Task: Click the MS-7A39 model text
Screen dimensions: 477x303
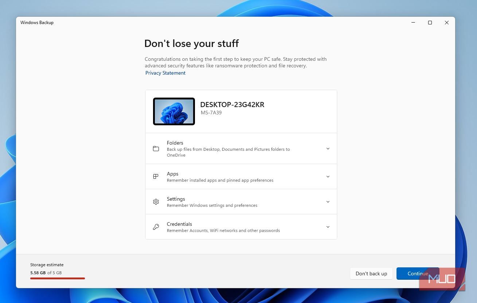Action: tap(211, 113)
